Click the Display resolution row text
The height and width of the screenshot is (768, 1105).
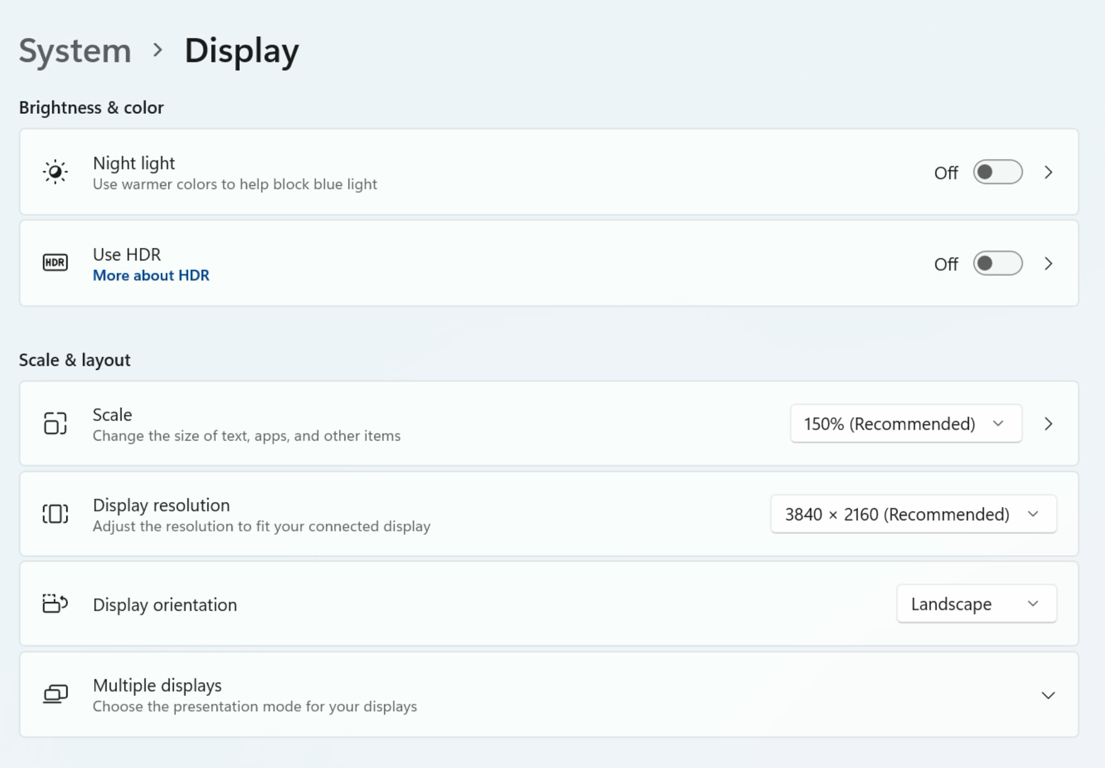pyautogui.click(x=161, y=505)
